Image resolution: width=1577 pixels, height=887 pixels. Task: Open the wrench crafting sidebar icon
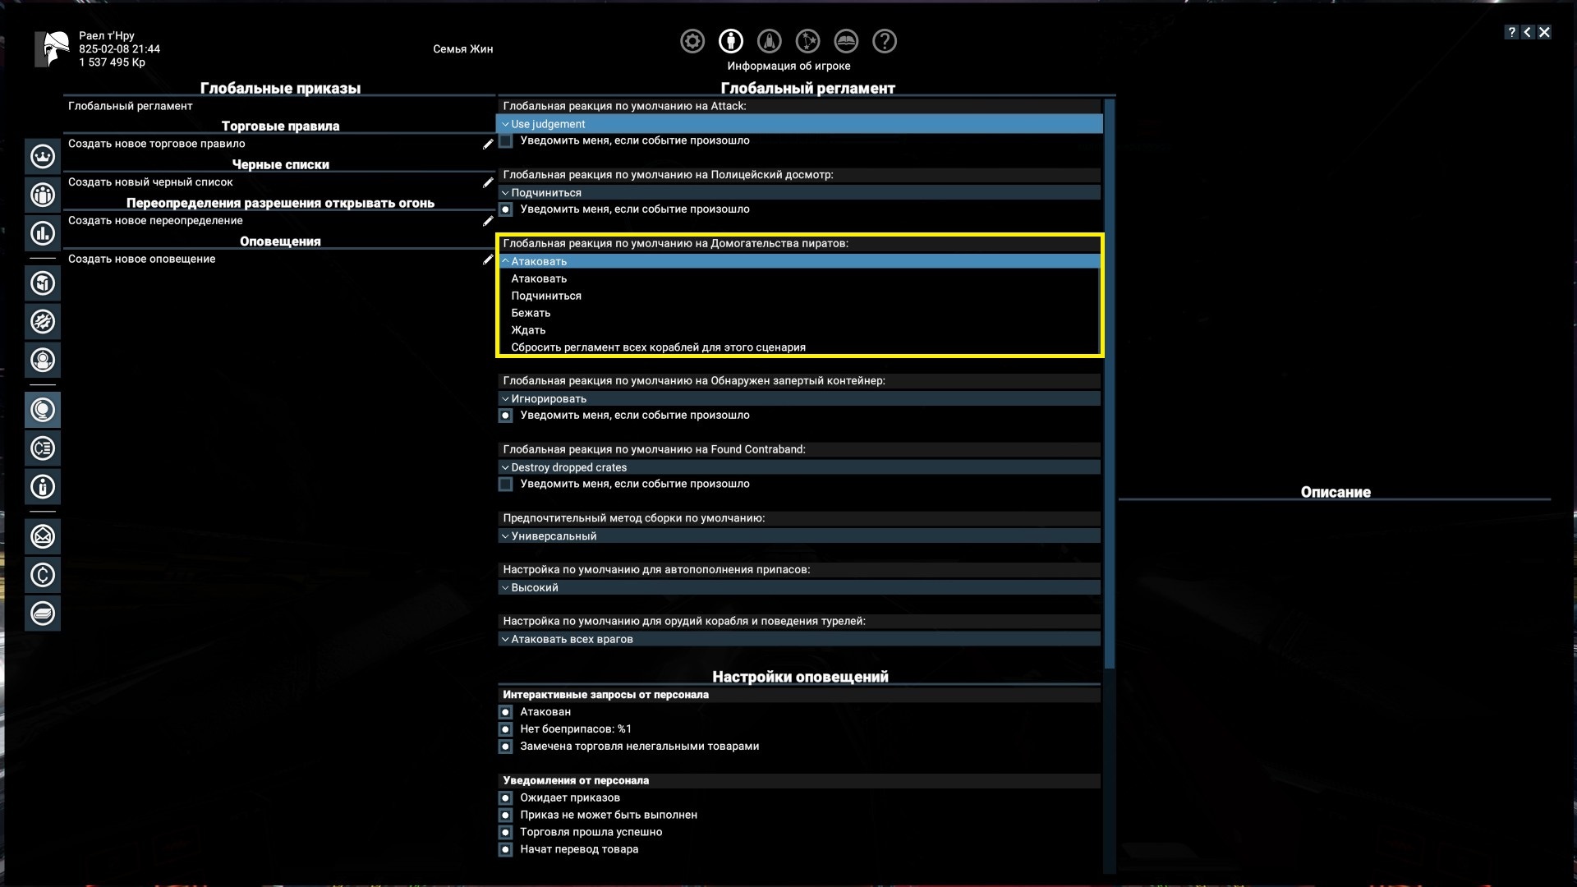click(x=43, y=321)
